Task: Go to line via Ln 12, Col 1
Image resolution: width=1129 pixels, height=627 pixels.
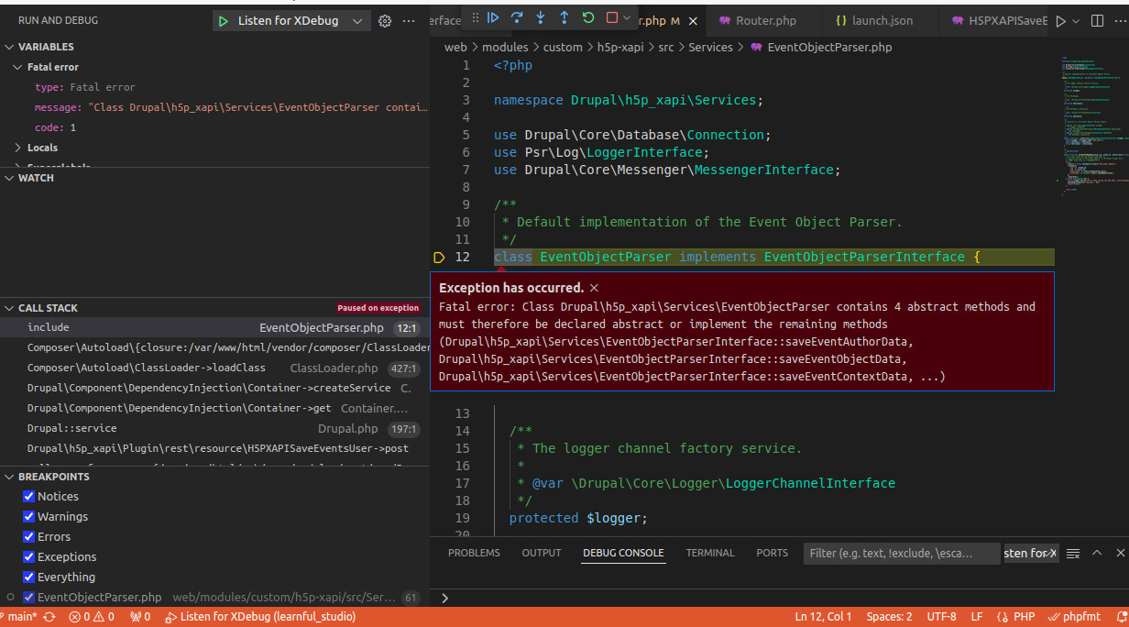Action: pyautogui.click(x=823, y=617)
